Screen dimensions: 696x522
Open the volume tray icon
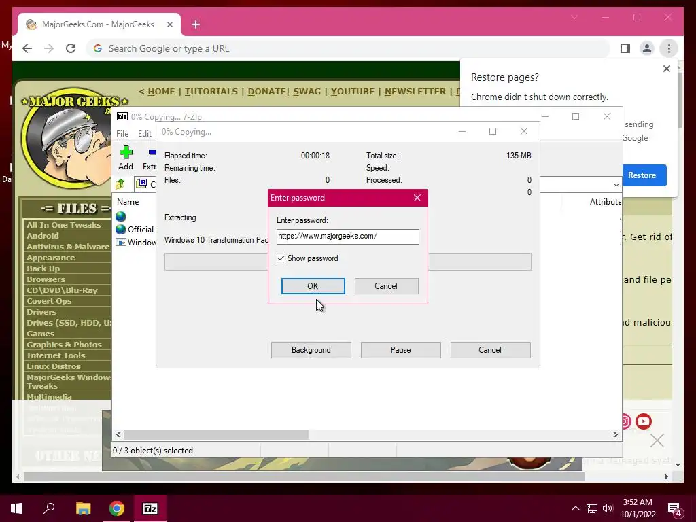608,508
